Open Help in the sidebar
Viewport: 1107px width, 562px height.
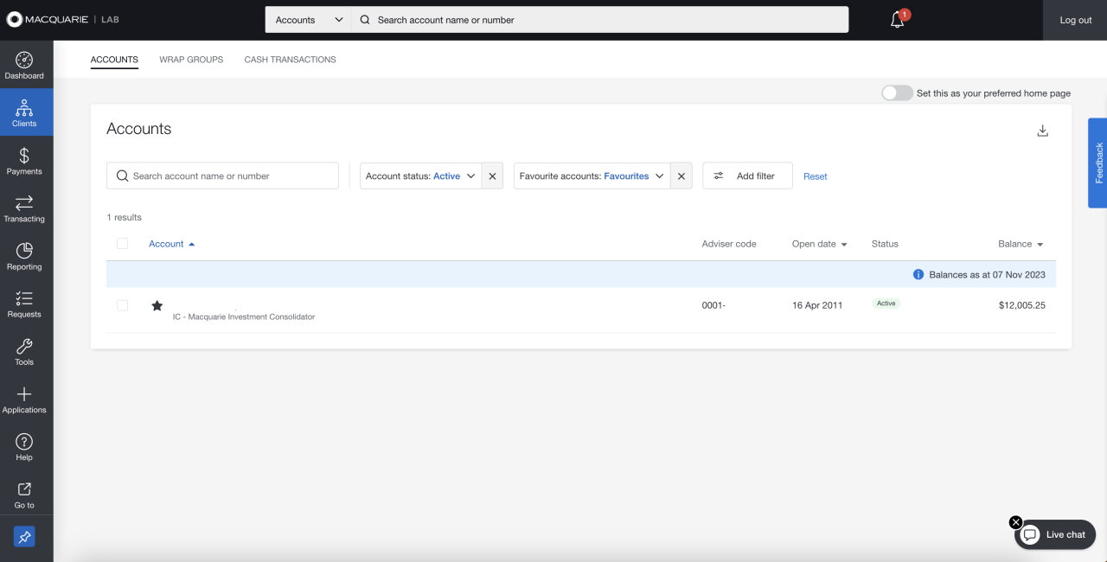(24, 446)
